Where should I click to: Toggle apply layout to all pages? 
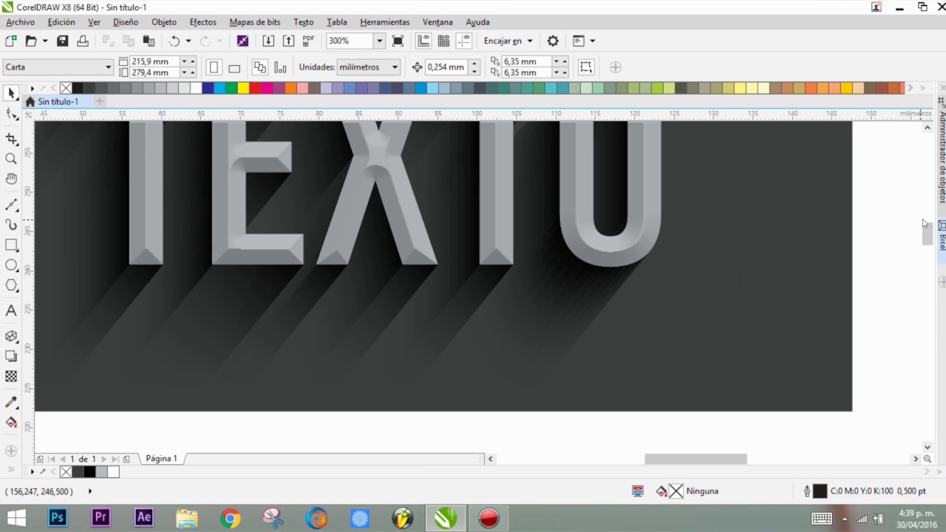[260, 67]
